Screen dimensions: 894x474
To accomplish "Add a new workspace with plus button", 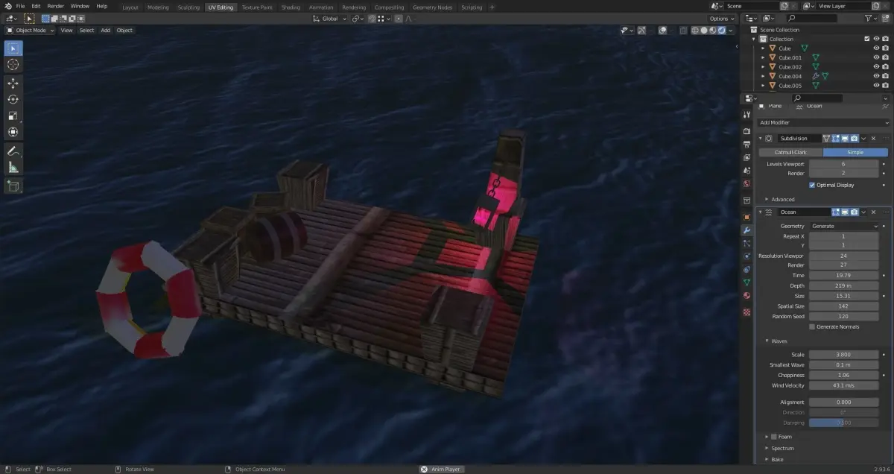I will (492, 7).
